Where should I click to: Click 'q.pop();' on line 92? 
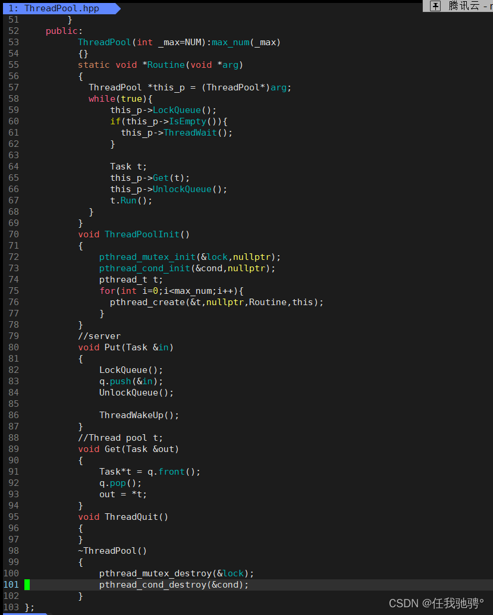pos(120,483)
